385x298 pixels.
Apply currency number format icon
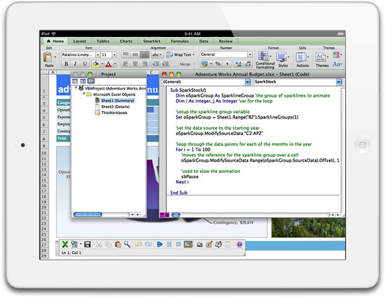204,64
